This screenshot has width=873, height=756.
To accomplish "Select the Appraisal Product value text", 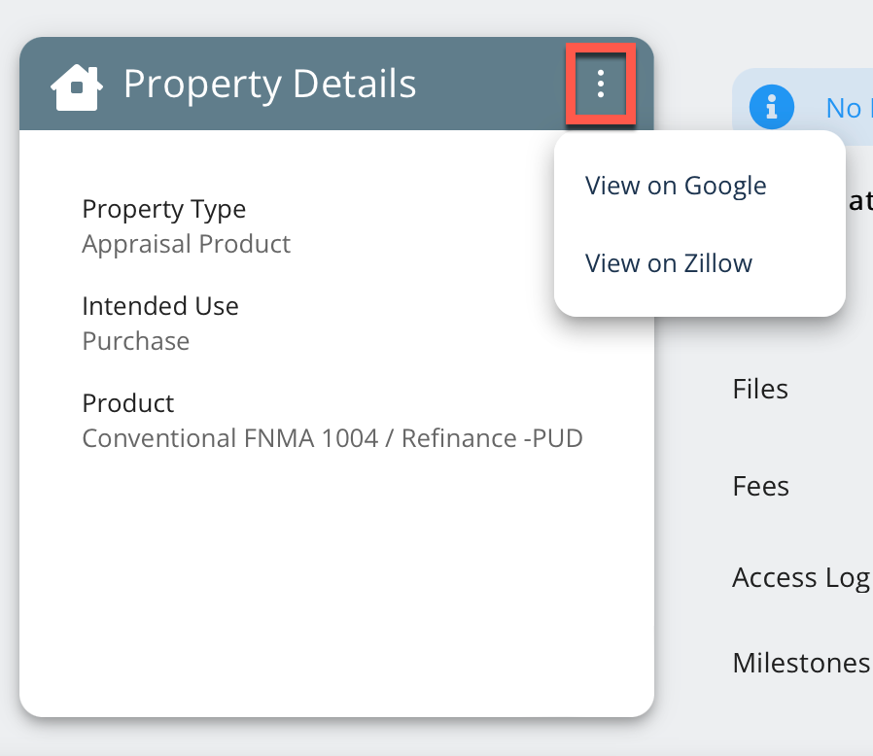I will click(x=186, y=243).
